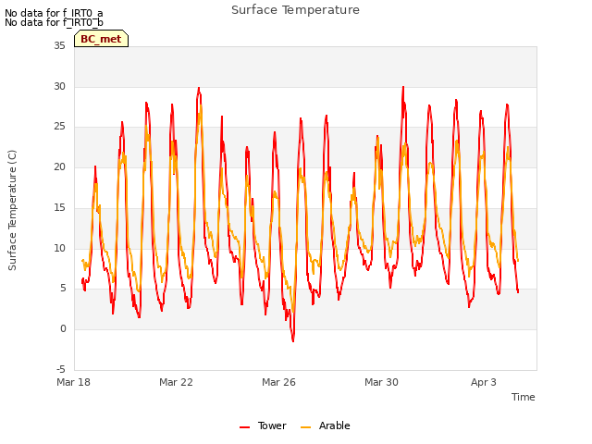
Task: Click the 30 y-axis tick label
Action: coord(59,86)
